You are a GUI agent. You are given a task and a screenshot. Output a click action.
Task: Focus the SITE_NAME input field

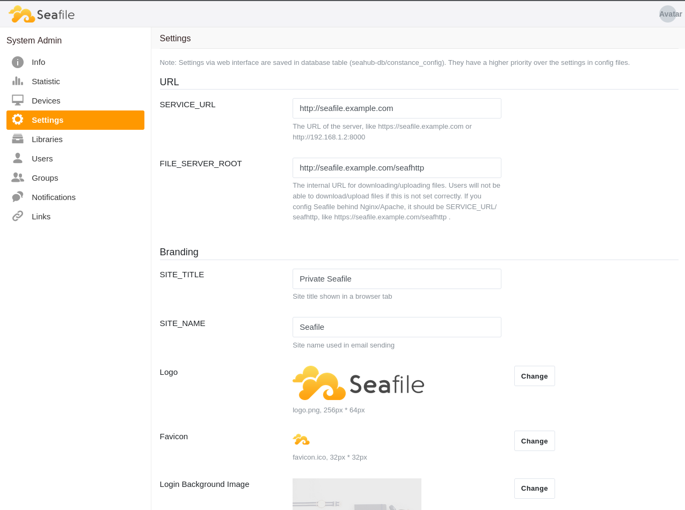click(x=397, y=327)
